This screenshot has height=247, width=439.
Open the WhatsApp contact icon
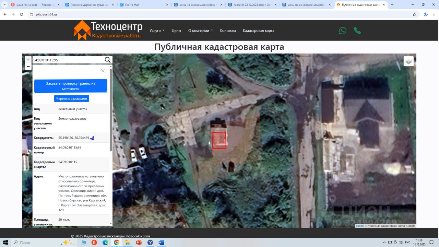click(343, 31)
